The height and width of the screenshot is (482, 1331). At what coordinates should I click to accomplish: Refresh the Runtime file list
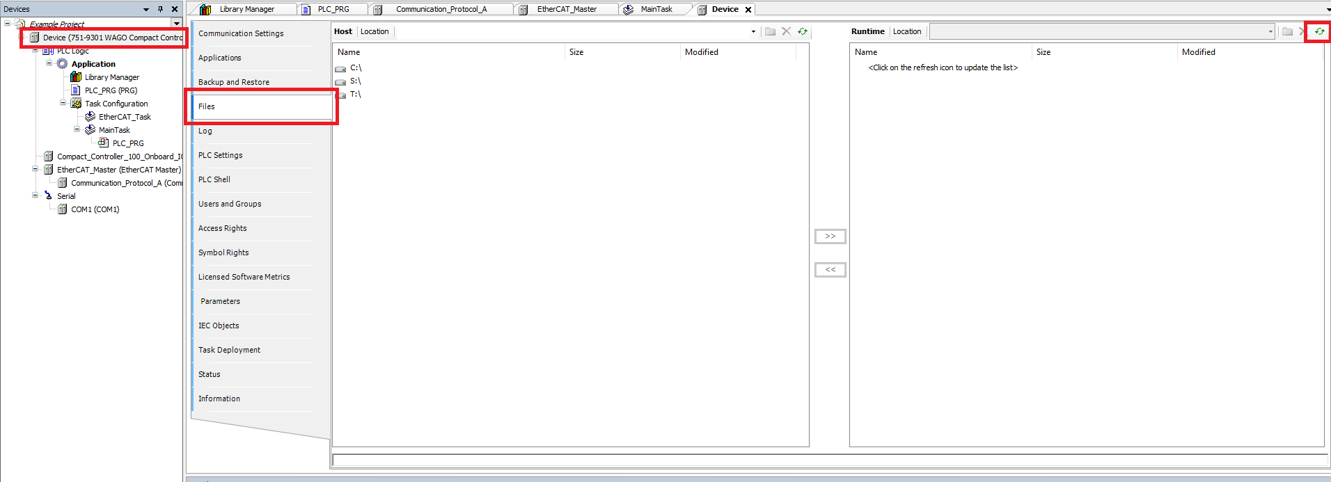1319,31
